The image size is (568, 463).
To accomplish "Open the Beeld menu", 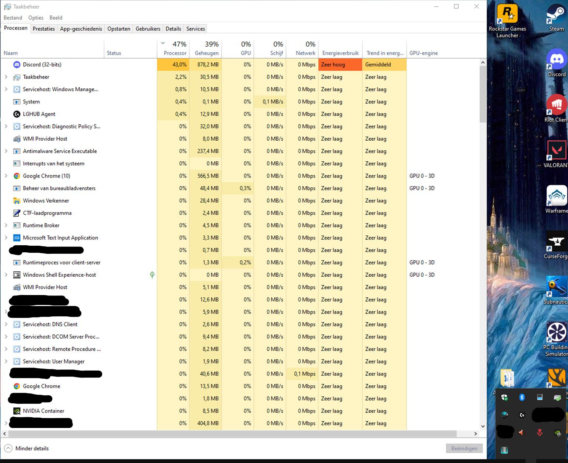I will [x=56, y=18].
